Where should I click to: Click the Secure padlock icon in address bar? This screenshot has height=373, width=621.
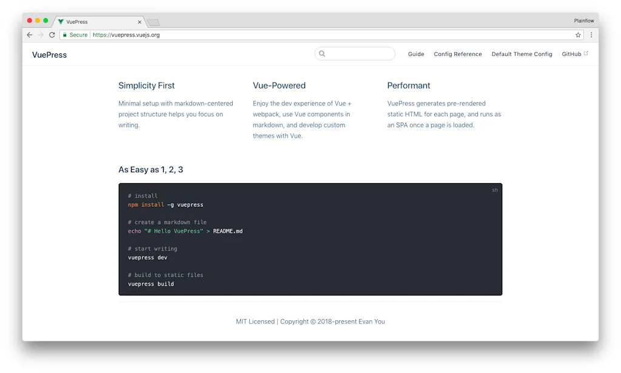(65, 35)
